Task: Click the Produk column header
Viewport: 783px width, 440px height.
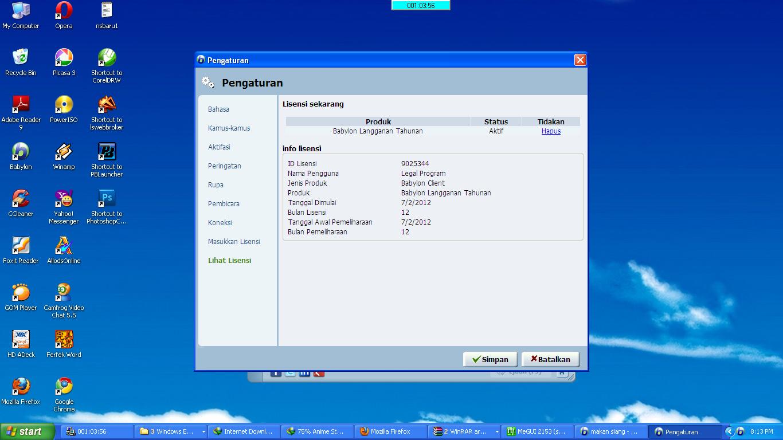Action: [378, 121]
